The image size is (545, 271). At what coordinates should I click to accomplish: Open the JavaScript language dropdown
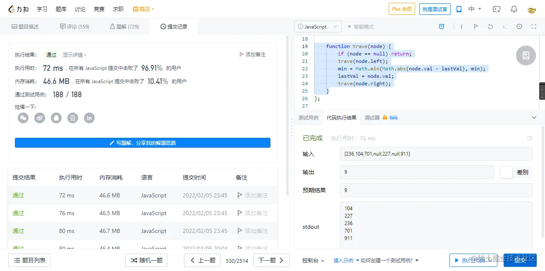318,26
